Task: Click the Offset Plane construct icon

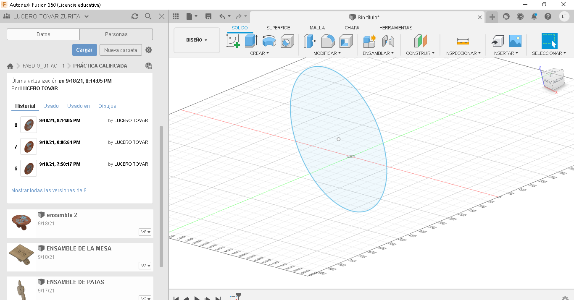Action: [420, 41]
